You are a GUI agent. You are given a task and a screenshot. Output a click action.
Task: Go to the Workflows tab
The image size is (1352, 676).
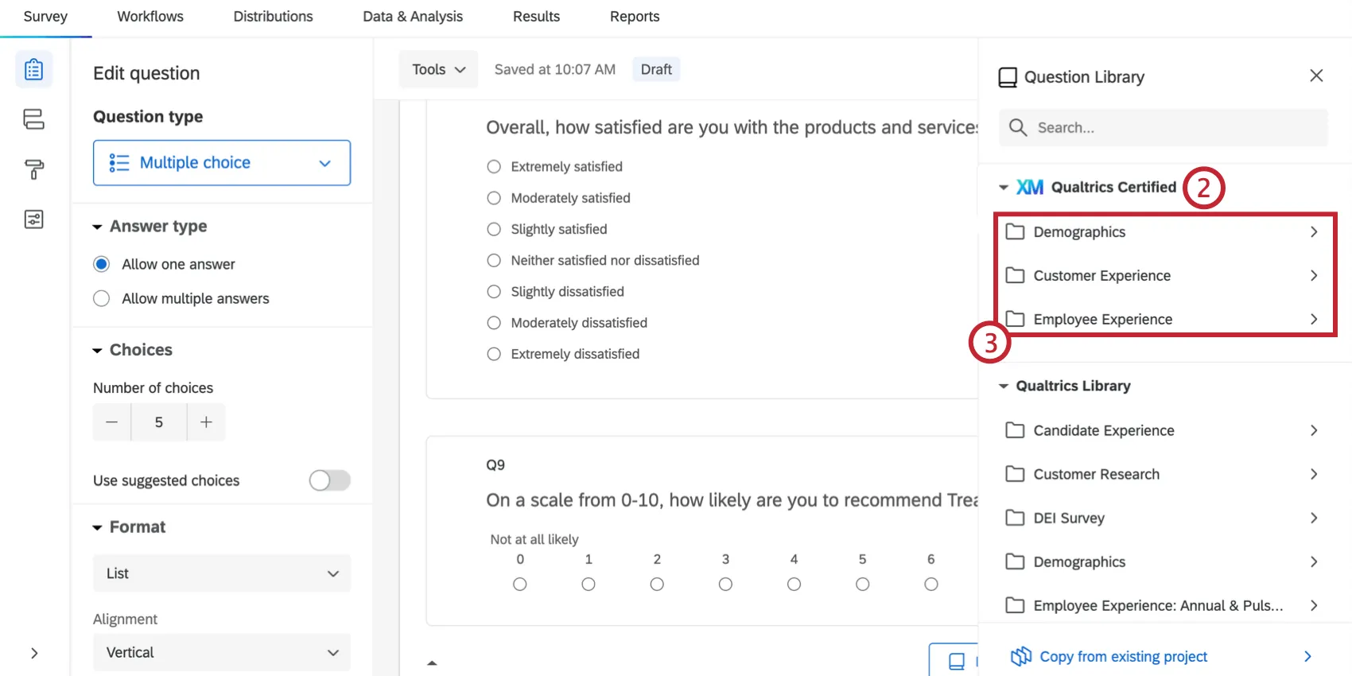(150, 17)
